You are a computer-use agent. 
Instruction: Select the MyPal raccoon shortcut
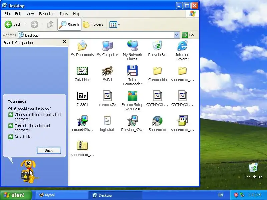[x=107, y=71]
